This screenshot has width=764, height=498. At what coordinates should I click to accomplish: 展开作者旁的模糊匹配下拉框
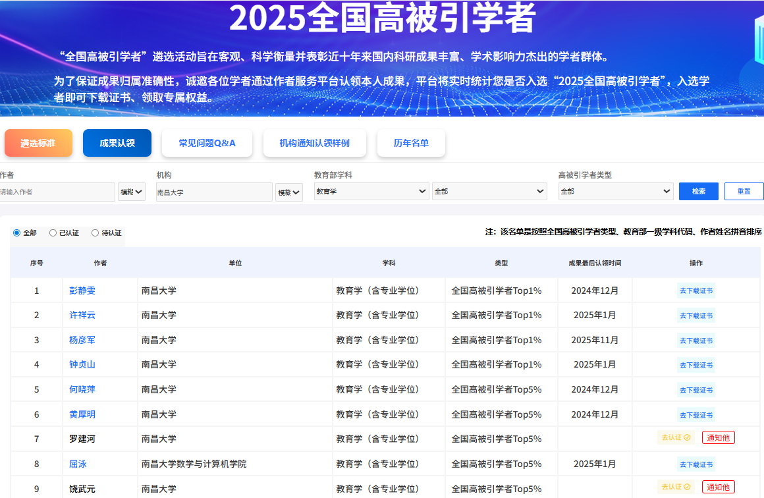coord(131,191)
